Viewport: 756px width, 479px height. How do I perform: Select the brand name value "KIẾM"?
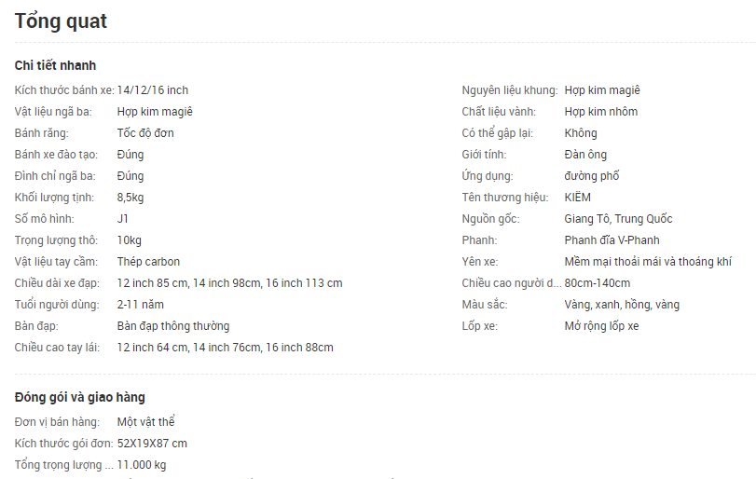point(577,198)
